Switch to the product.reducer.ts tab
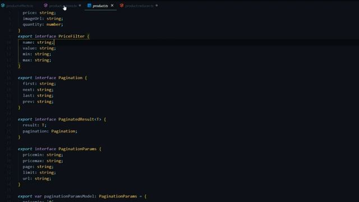 coord(139,6)
